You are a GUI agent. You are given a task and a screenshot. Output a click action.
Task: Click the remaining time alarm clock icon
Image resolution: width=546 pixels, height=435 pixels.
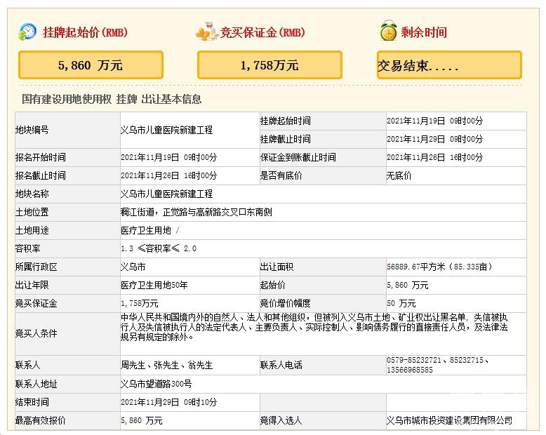click(x=387, y=32)
